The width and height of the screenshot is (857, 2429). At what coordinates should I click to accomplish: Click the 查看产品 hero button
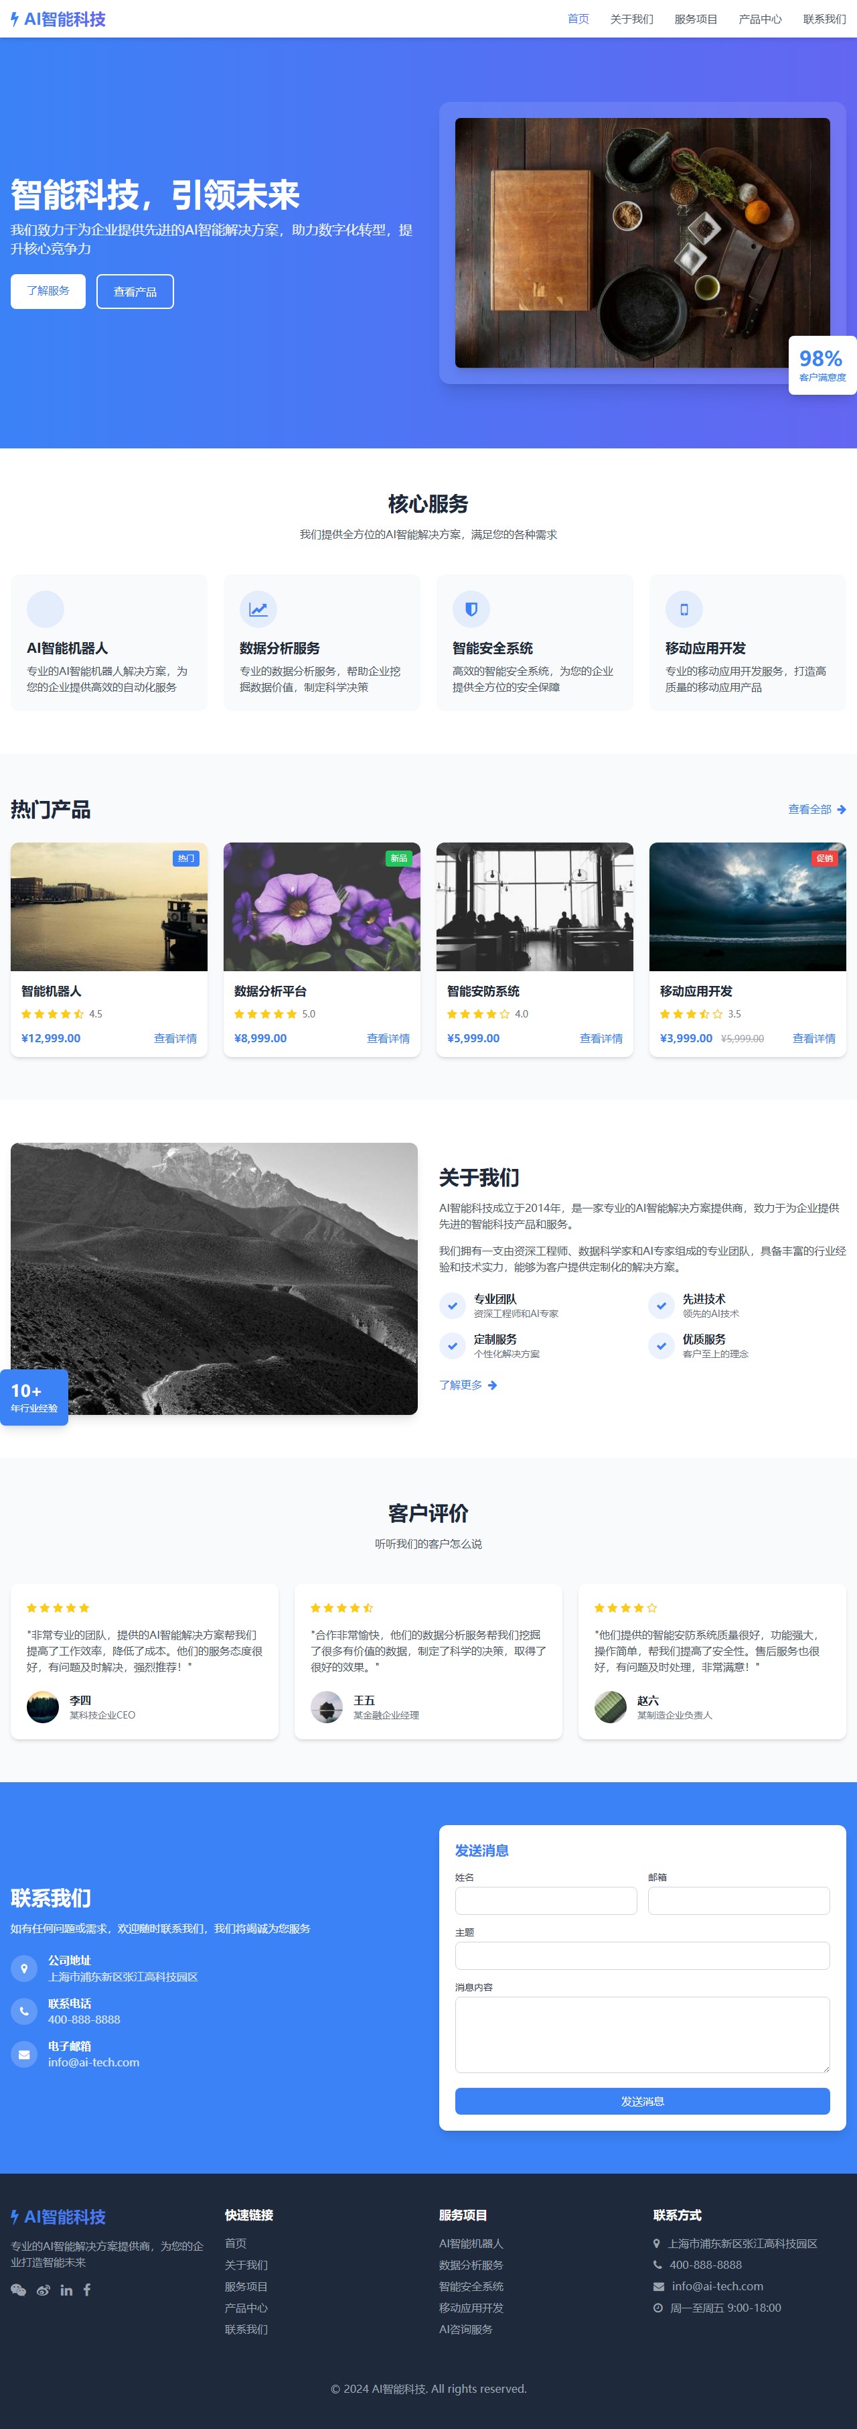click(x=135, y=292)
